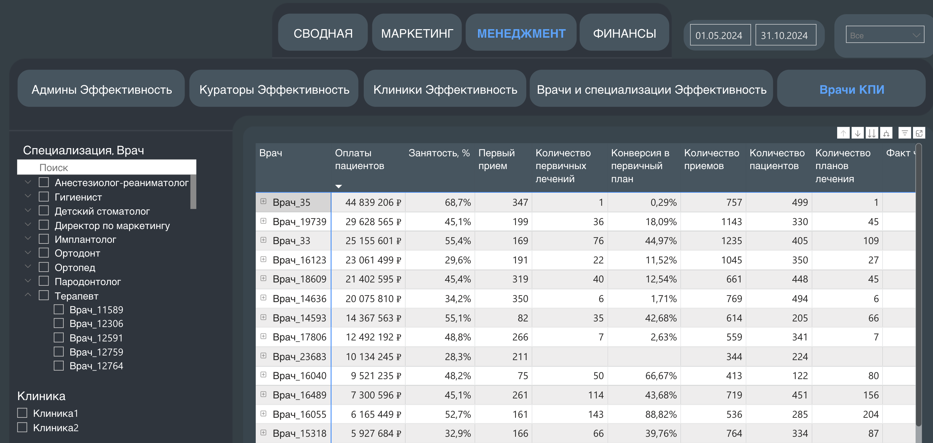
Task: Open the 'Все' dropdown at top right
Action: [x=884, y=35]
